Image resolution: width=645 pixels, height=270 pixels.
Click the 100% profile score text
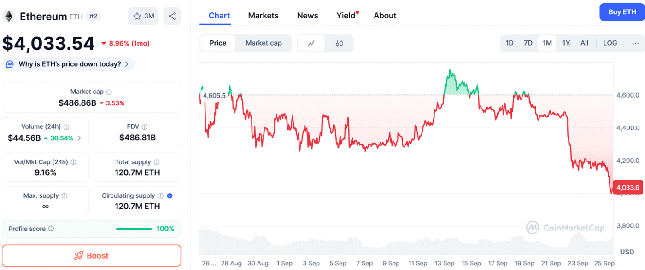pyautogui.click(x=165, y=229)
